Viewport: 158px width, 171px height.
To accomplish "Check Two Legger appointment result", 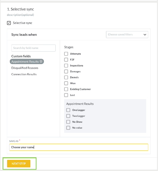I will point(68,116).
